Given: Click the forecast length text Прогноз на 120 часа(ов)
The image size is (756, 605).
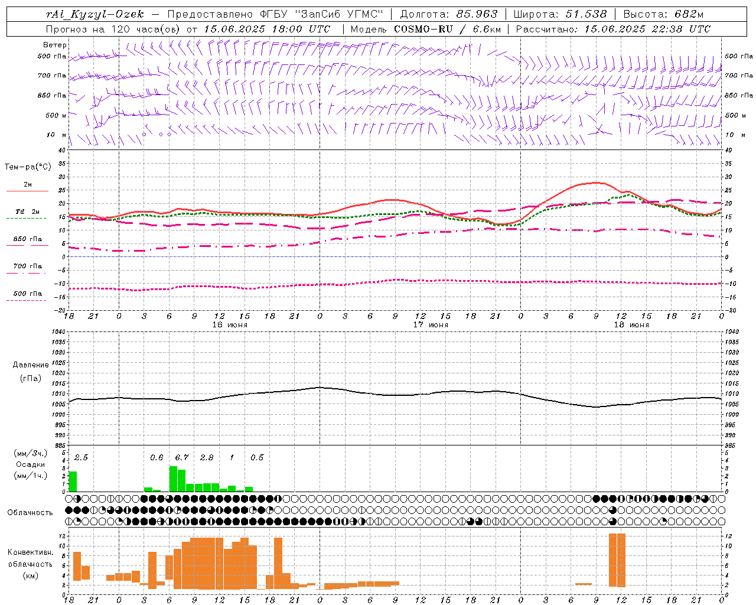Looking at the screenshot, I should pos(113,29).
